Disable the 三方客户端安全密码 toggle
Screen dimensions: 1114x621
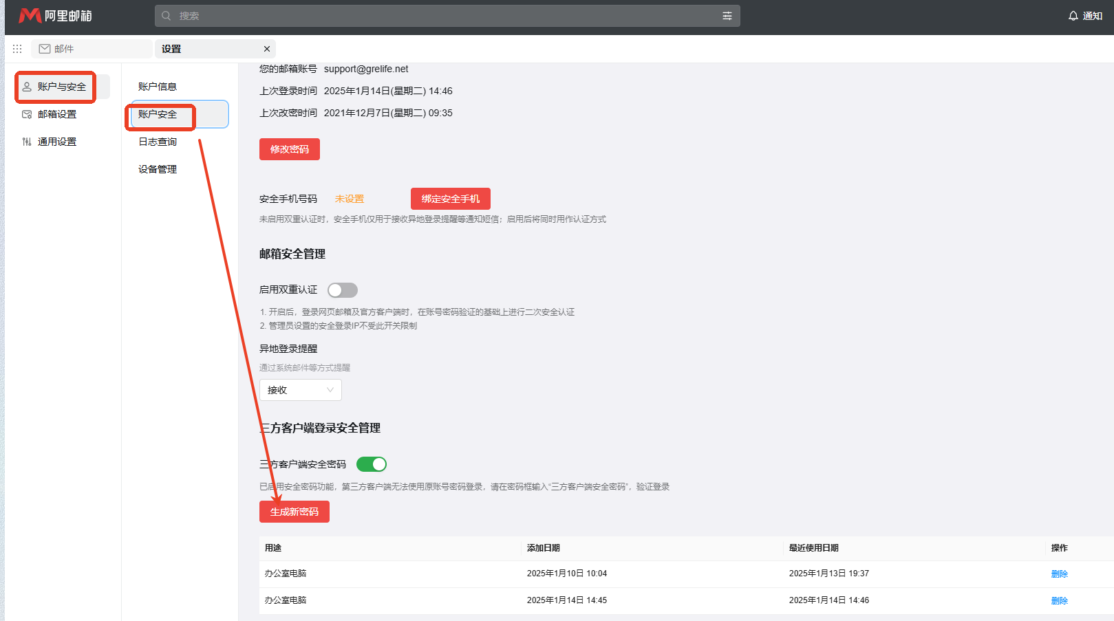click(372, 464)
